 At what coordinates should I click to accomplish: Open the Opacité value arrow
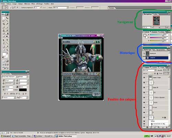tap(169, 70)
